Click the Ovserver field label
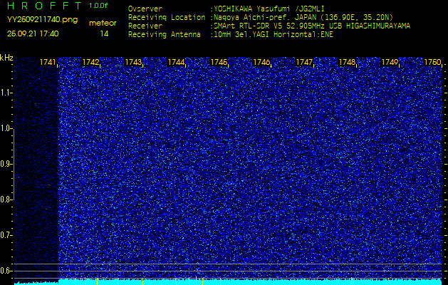448x285 pixels. [145, 9]
